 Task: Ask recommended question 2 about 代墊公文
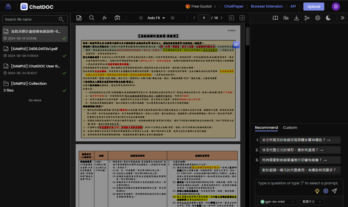pos(300,150)
